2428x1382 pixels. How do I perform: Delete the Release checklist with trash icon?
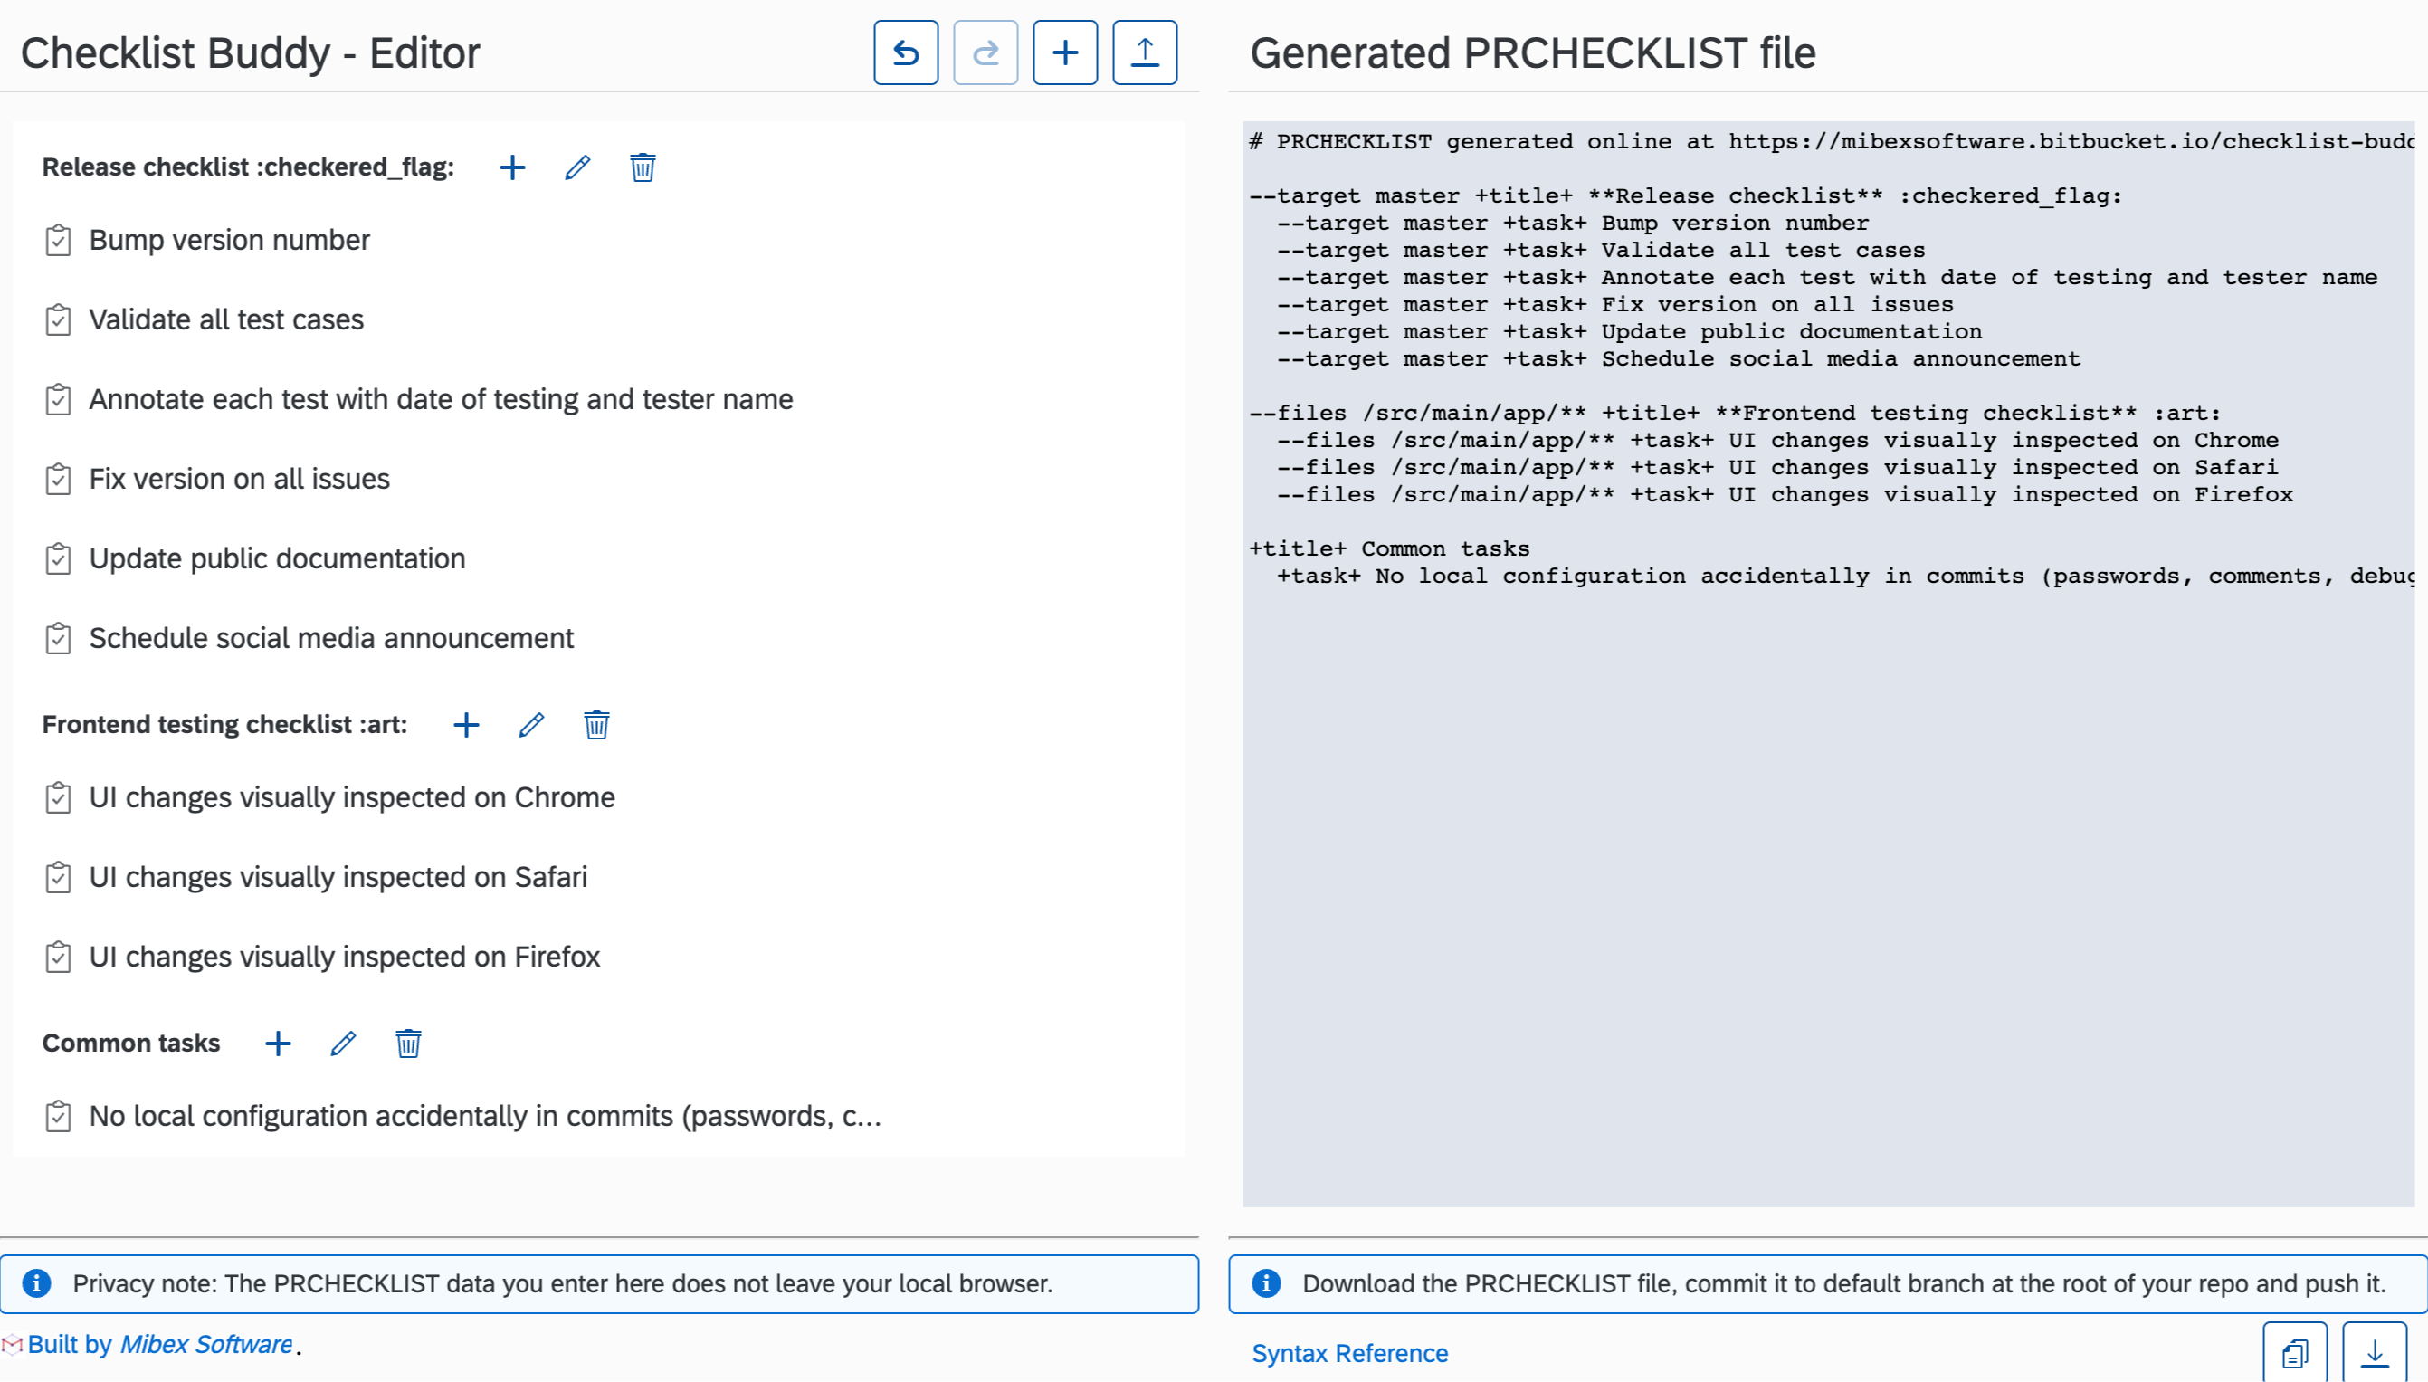pos(643,168)
